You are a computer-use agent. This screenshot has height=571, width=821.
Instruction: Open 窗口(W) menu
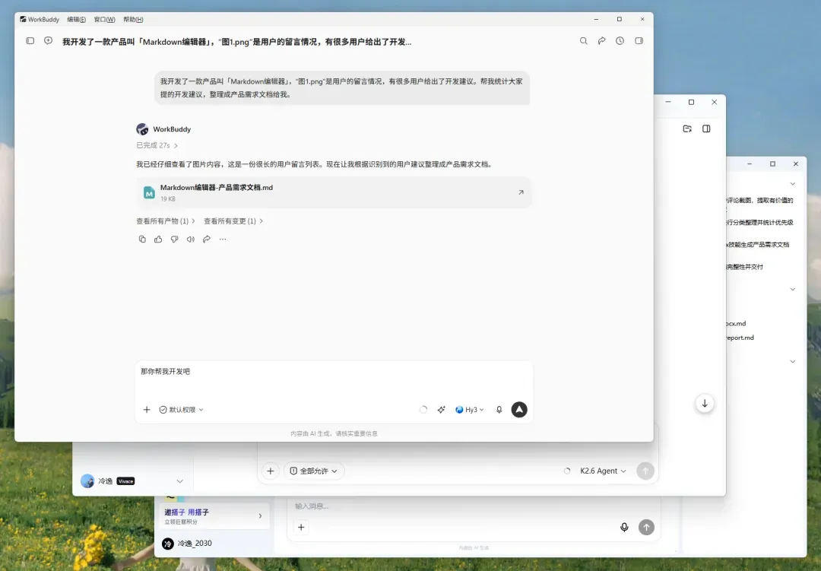104,19
